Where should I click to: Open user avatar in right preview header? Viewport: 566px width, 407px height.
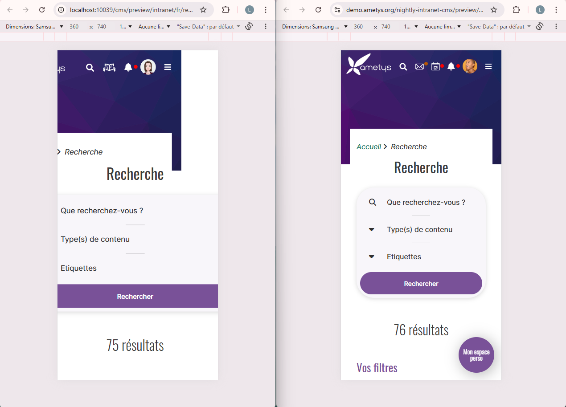(x=470, y=66)
